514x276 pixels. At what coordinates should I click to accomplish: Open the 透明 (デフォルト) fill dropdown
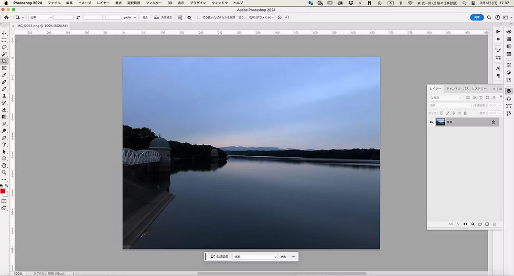point(261,18)
